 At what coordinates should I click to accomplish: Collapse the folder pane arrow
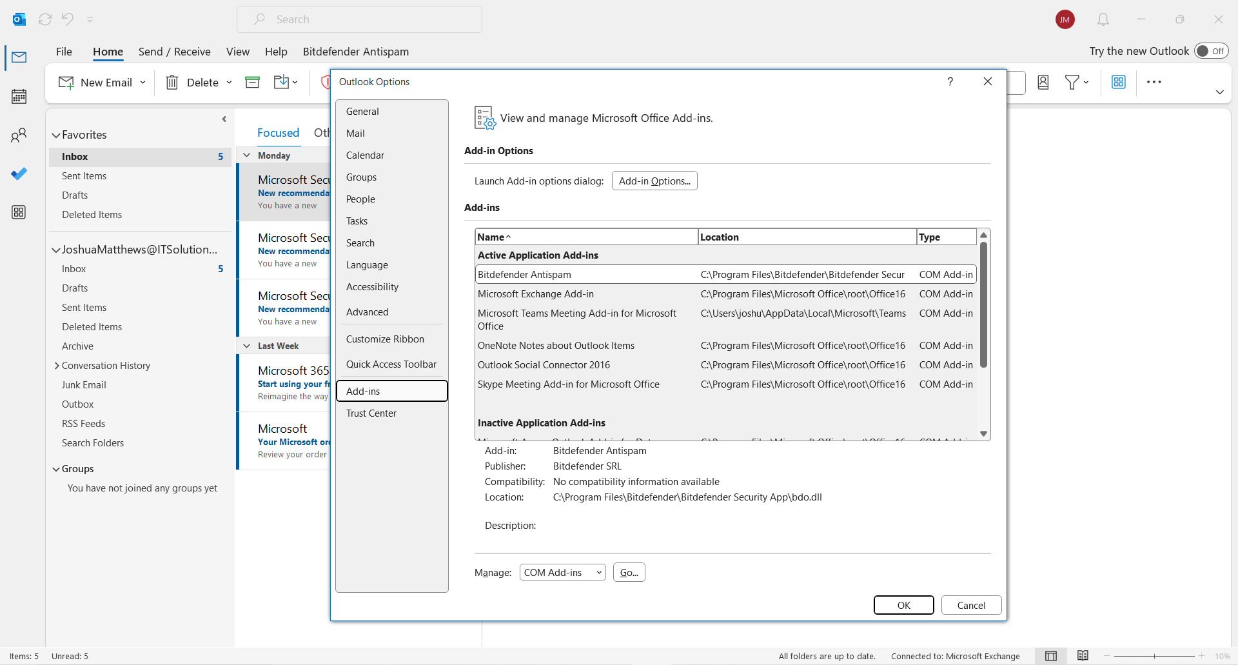click(224, 119)
